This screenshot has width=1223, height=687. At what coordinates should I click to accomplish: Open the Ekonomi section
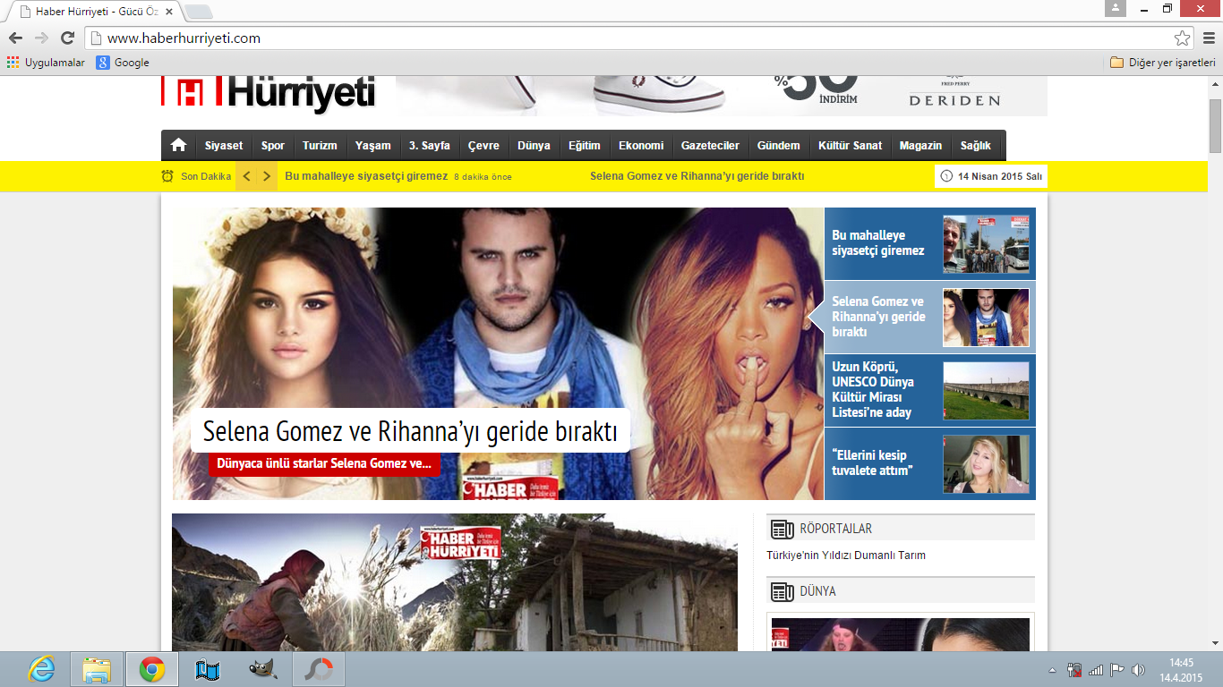(x=641, y=146)
